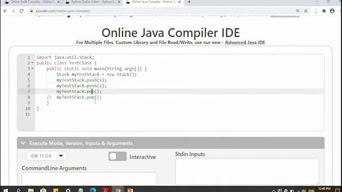Click the jdoodle.com address bar URL
Image resolution: width=342 pixels, height=192 pixels.
click(63, 11)
